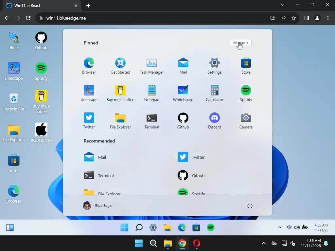The image size is (335, 251).
Task: Launch pinned Terminal app
Action: [152, 121]
